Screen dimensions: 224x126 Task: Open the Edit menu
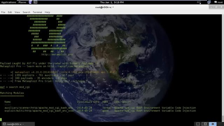10,12
